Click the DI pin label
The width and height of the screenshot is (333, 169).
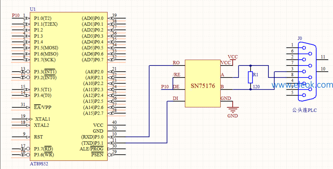coord(175,98)
